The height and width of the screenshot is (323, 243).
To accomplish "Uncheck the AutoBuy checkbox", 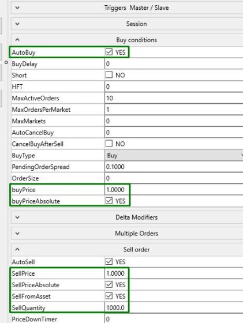I will (109, 52).
